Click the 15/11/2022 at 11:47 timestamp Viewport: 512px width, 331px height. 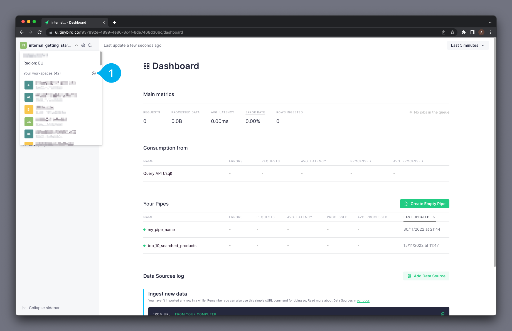(x=421, y=245)
